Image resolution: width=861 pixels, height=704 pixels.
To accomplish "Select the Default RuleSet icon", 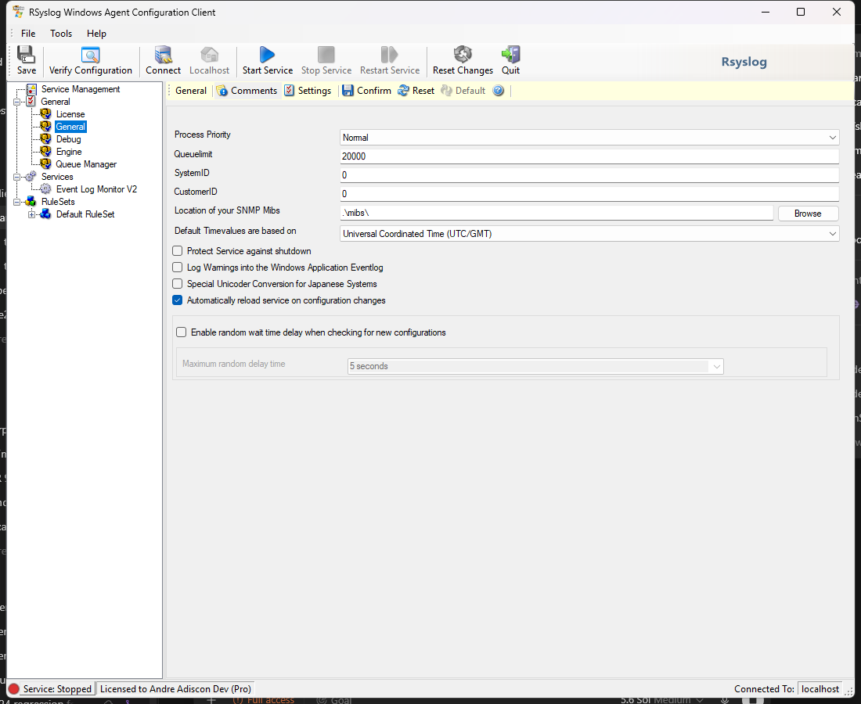I will tap(46, 214).
